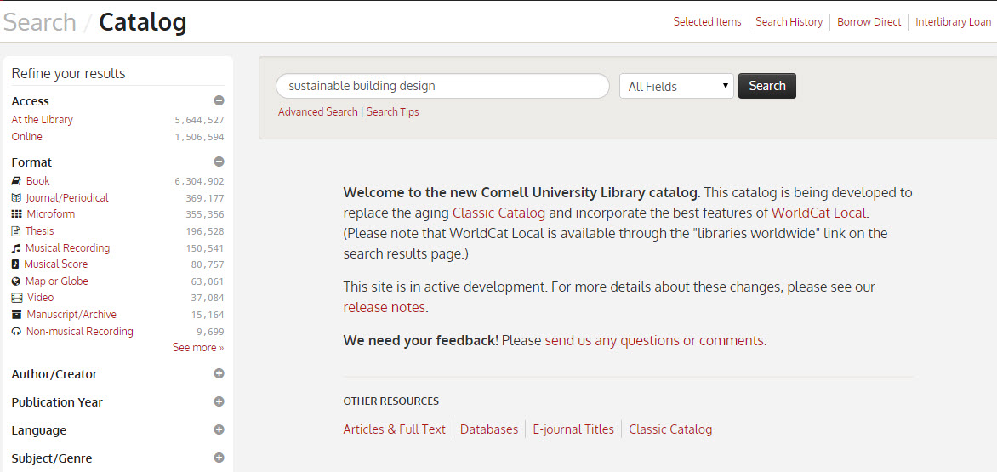Open the WorldCat Local link
Viewport: 997px width, 472px height.
(818, 213)
